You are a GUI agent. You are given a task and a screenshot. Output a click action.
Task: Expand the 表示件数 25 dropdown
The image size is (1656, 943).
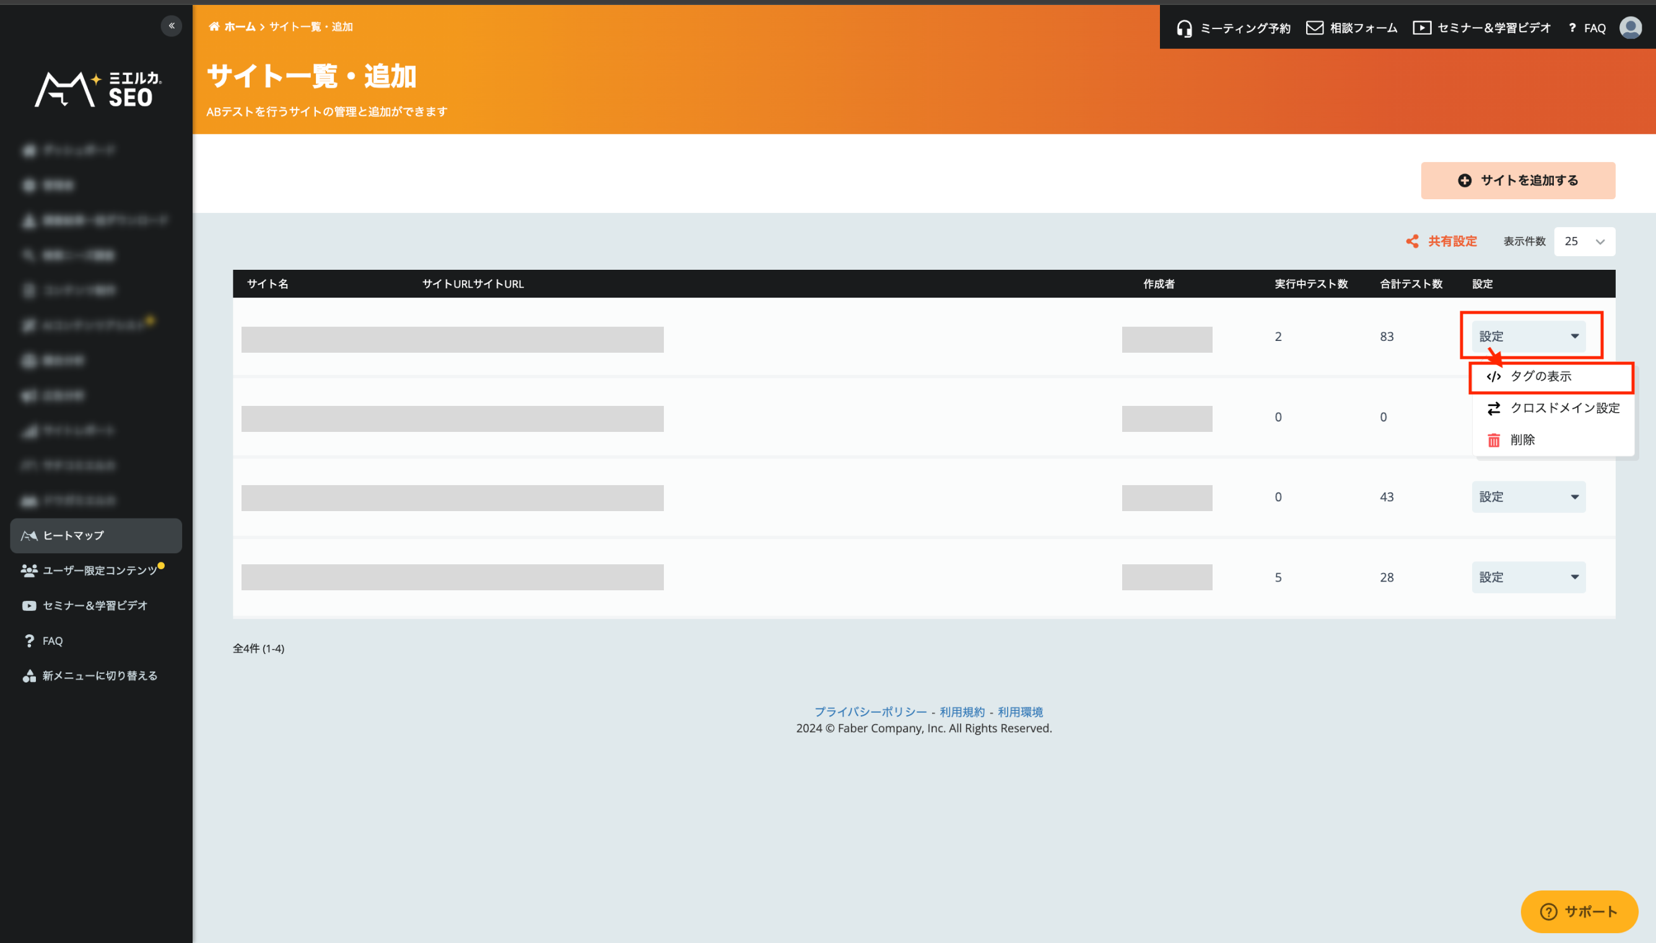1584,241
